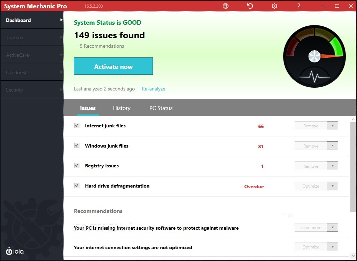Click the Internet junk files count 66
Image resolution: width=357 pixels, height=261 pixels.
pyautogui.click(x=261, y=126)
